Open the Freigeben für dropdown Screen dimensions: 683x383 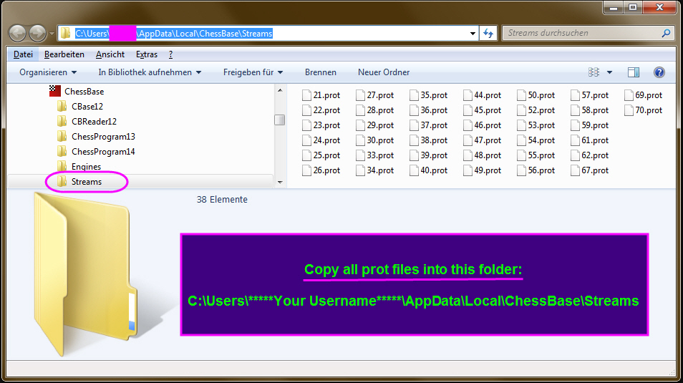point(253,72)
